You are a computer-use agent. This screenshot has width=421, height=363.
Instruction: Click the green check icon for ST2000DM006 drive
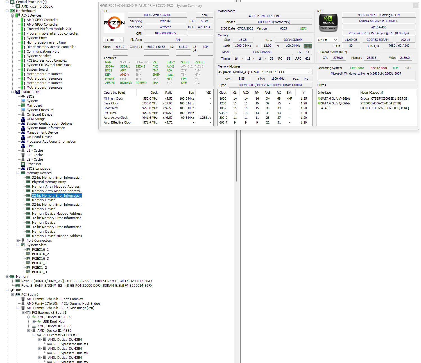pos(319,103)
